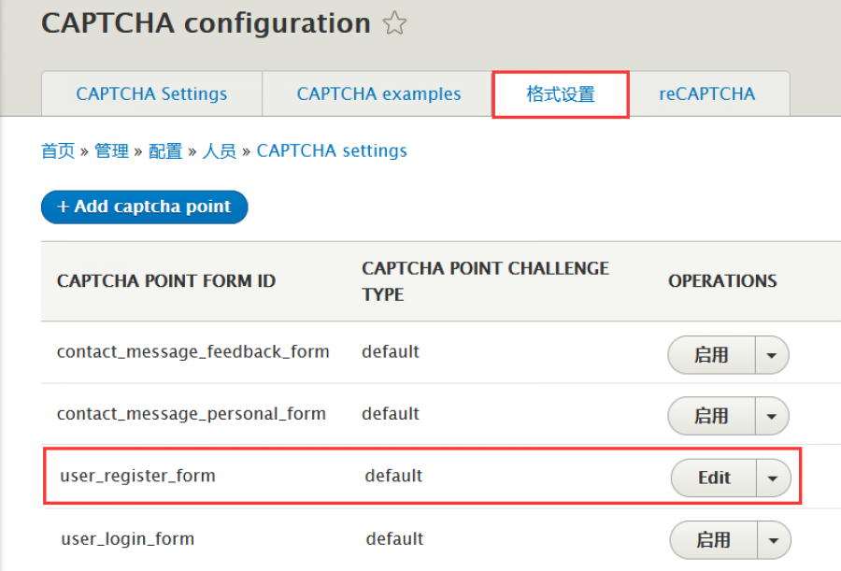
Task: Click the CAPTCHA settings breadcrumb entry
Action: [x=332, y=150]
